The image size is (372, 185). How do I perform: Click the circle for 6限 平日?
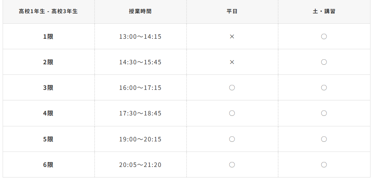pos(232,165)
